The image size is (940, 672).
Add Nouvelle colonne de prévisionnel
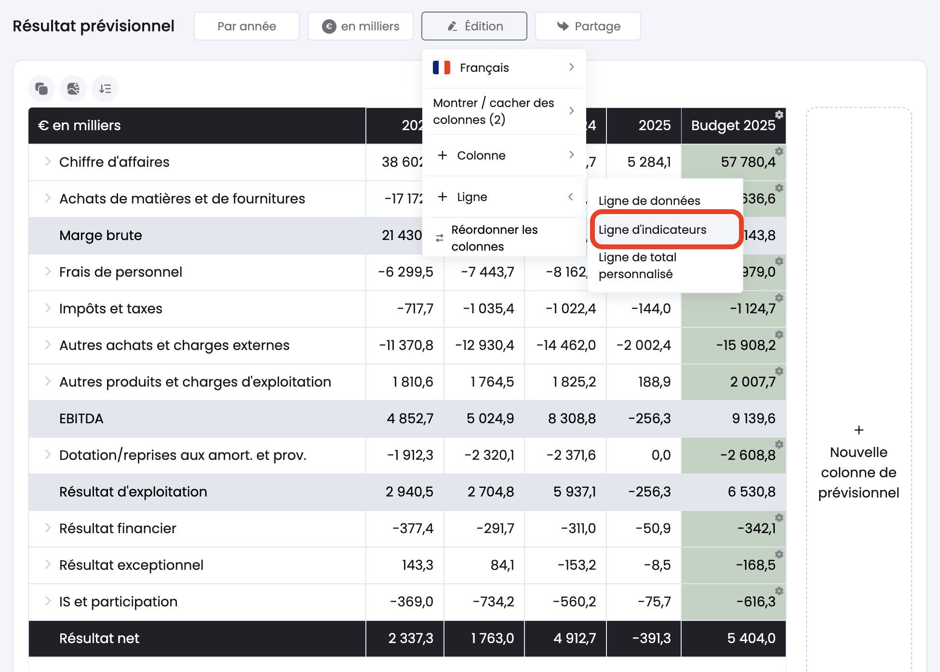(x=859, y=463)
